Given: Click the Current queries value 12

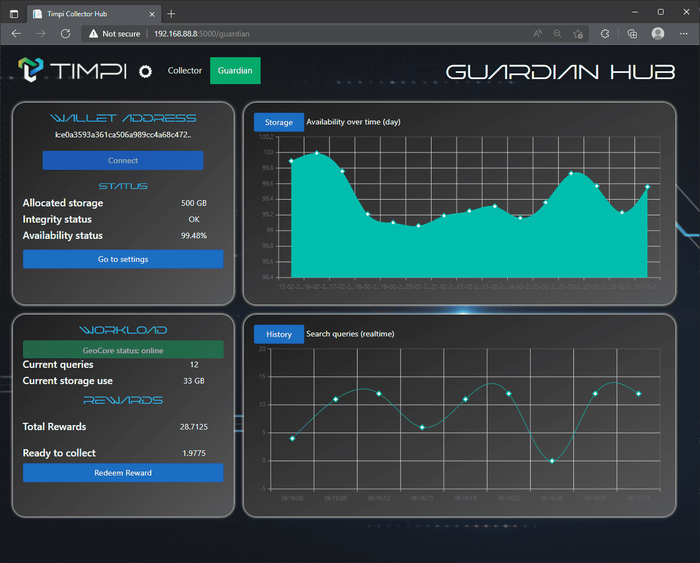Looking at the screenshot, I should (x=194, y=364).
